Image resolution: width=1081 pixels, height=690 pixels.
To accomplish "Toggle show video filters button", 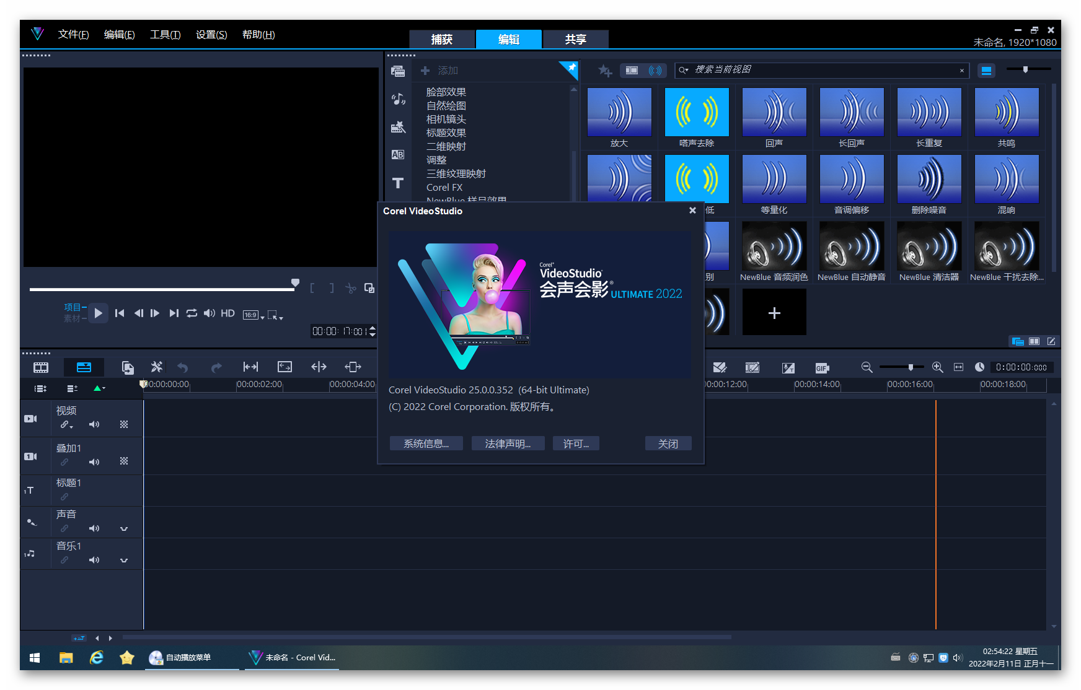I will pos(632,71).
